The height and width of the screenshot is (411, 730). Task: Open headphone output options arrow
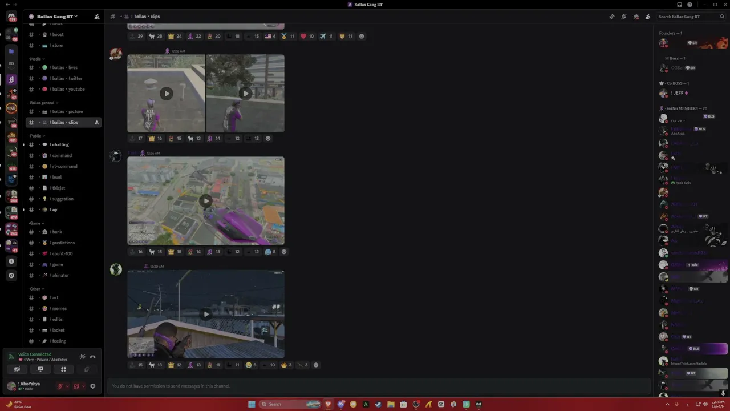pos(83,386)
